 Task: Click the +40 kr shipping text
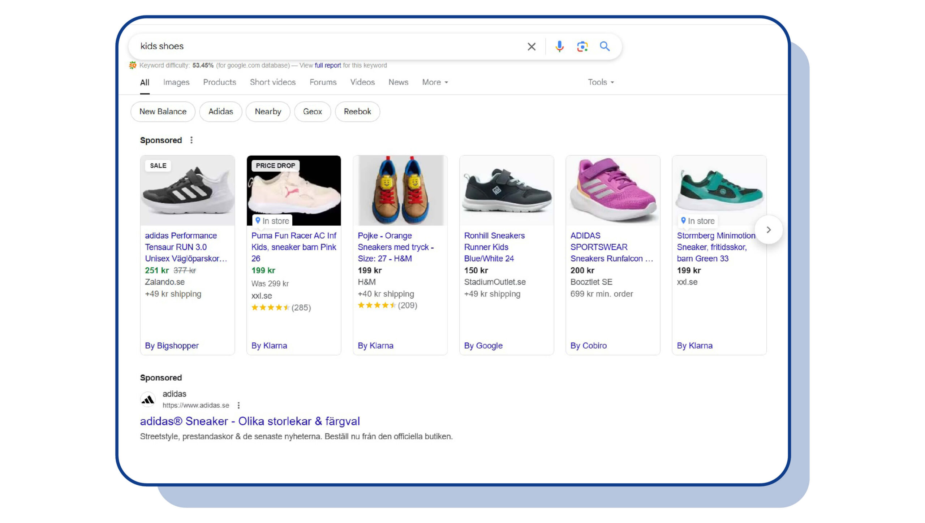click(386, 294)
